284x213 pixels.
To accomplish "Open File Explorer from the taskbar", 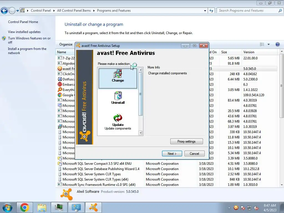I will (x=42, y=207).
